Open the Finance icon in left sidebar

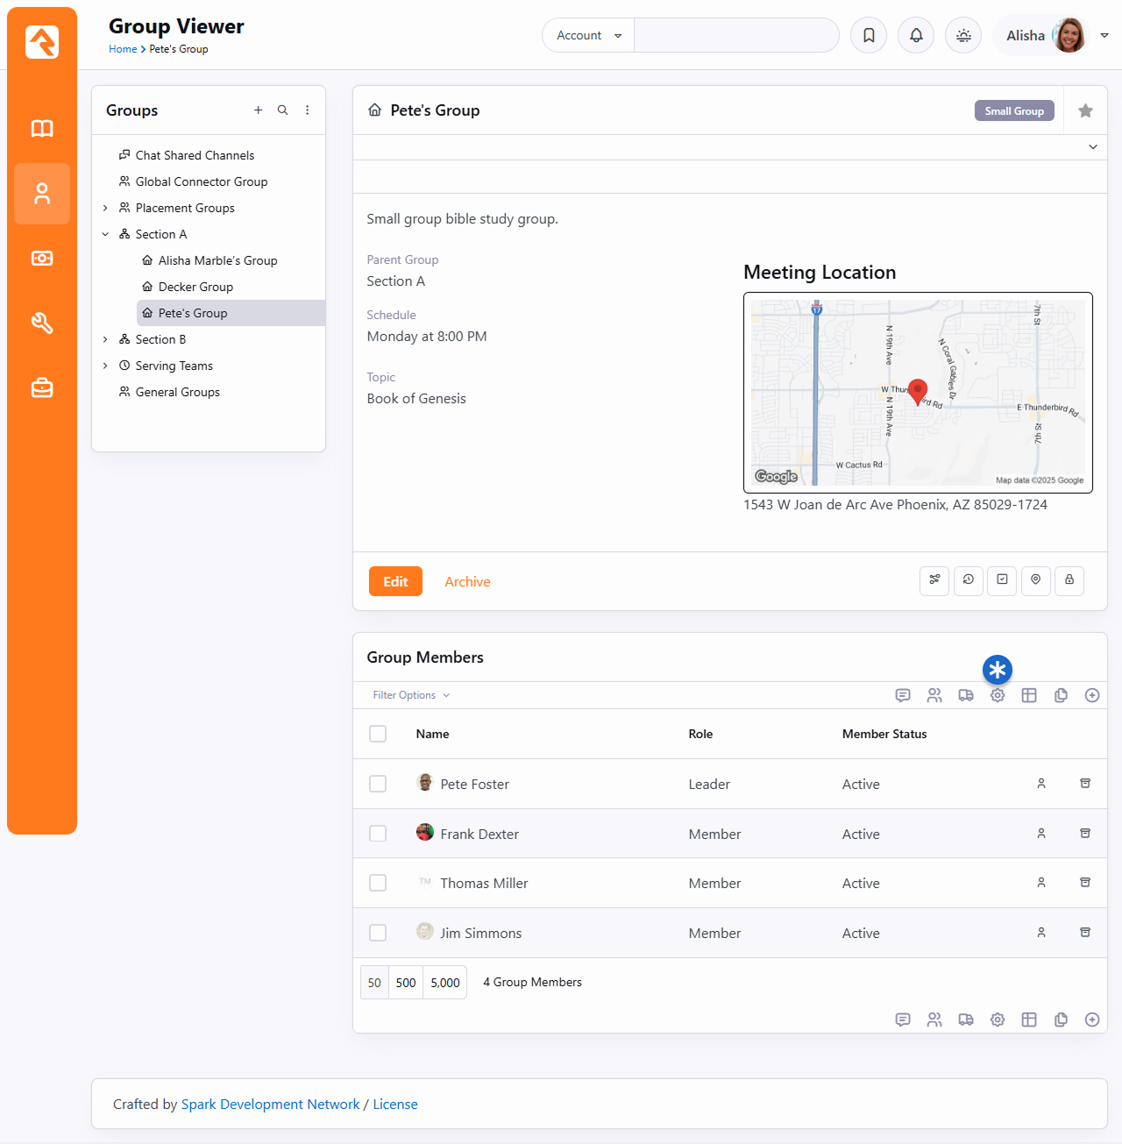point(42,259)
